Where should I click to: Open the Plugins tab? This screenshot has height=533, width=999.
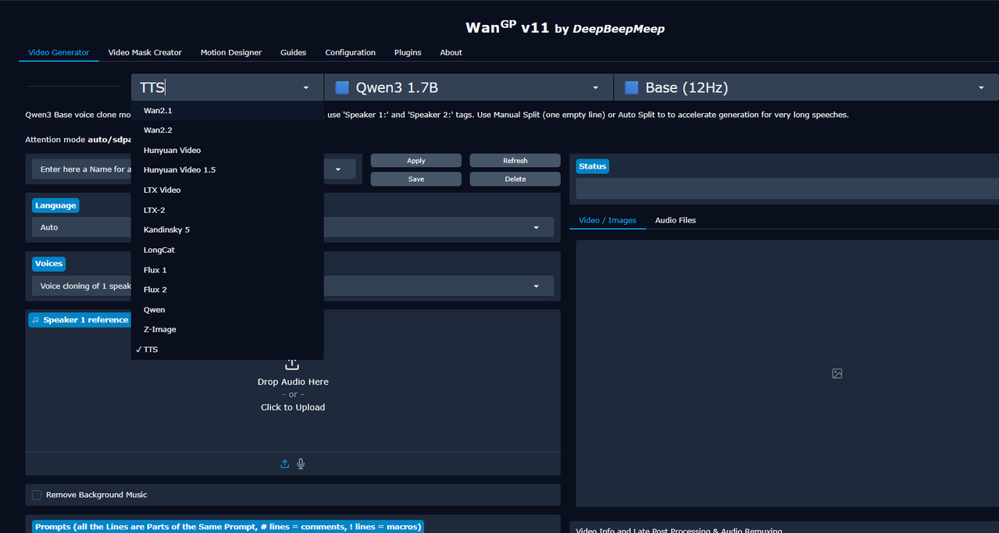pyautogui.click(x=408, y=52)
